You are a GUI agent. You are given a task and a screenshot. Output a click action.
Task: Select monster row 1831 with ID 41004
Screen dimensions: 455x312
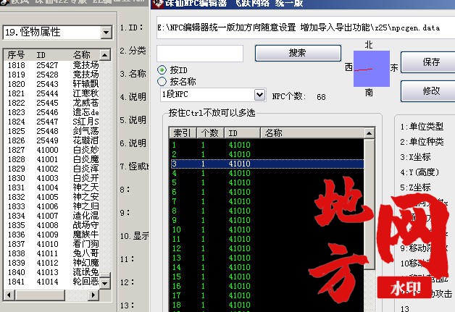point(53,187)
